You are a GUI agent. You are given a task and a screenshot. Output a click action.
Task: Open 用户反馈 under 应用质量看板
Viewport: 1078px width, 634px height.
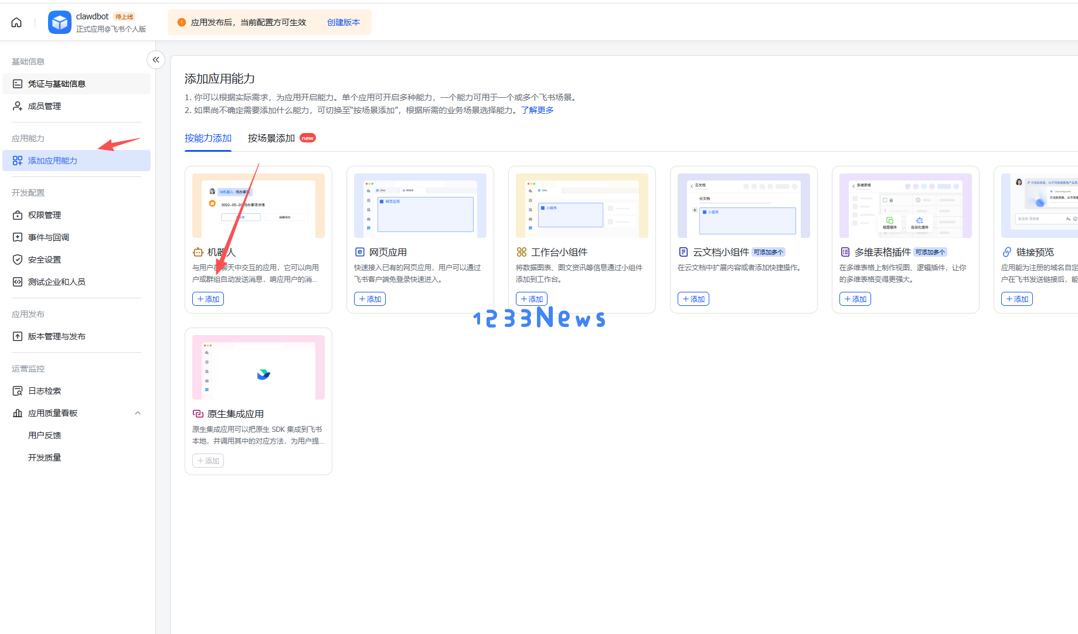click(x=45, y=435)
